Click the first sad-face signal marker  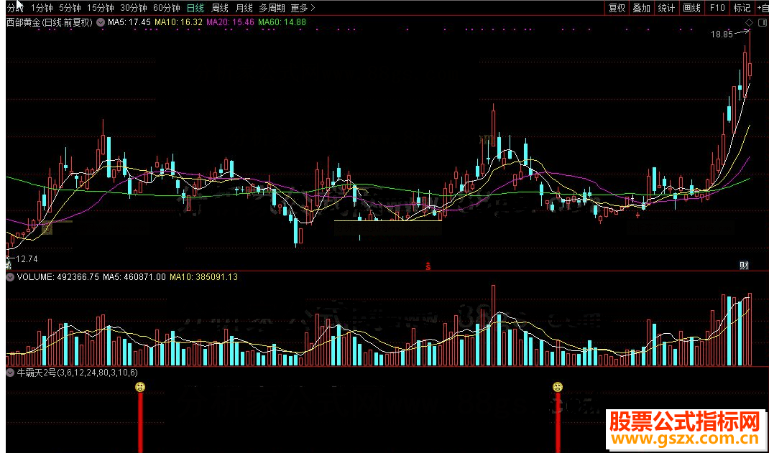pos(140,387)
